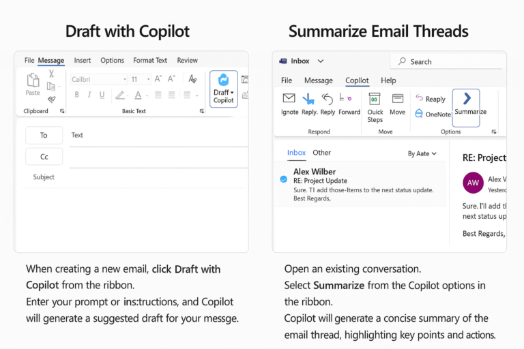Image resolution: width=524 pixels, height=349 pixels.
Task: Expand the By Date sort dropdown
Action: click(422, 153)
